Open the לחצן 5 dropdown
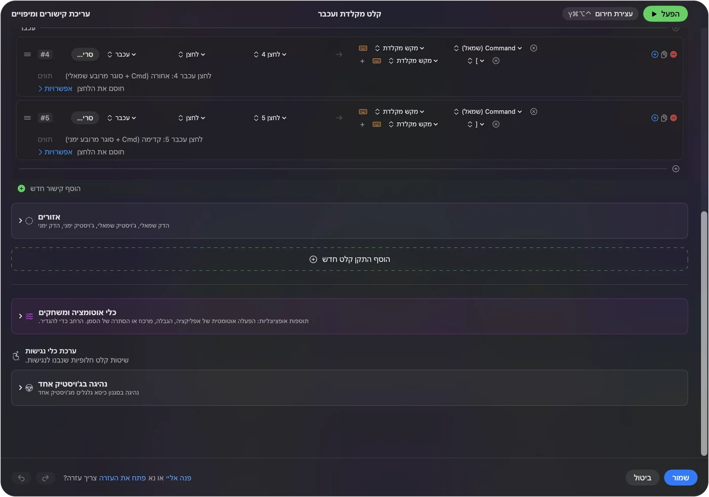The image size is (709, 497). (270, 118)
